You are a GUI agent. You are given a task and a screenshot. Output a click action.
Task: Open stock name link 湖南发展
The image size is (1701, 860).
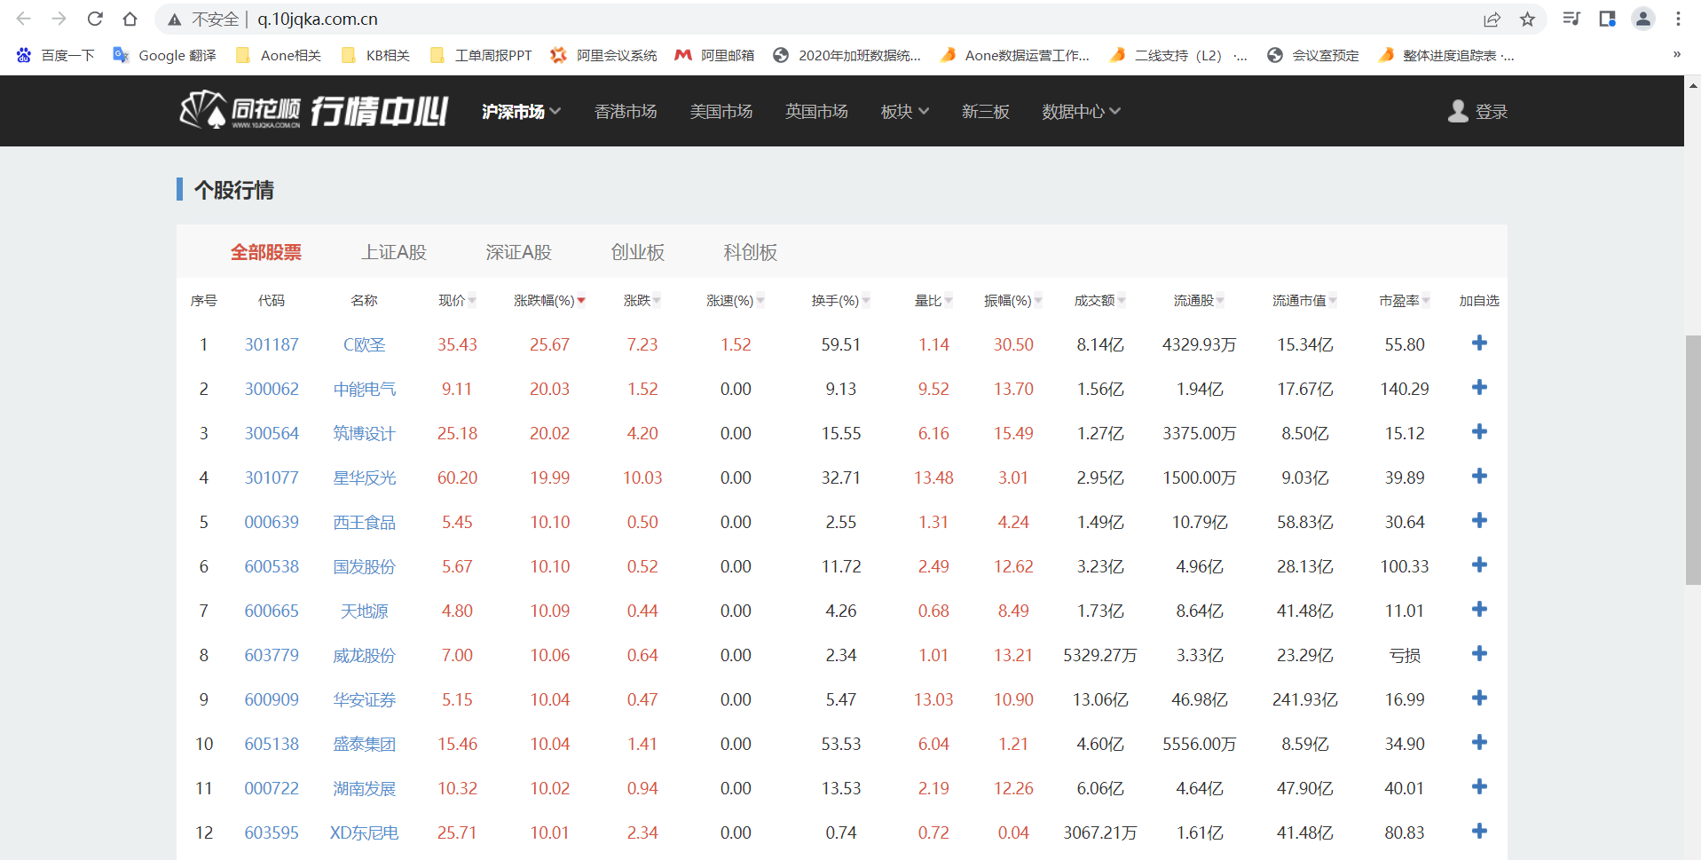coord(365,788)
